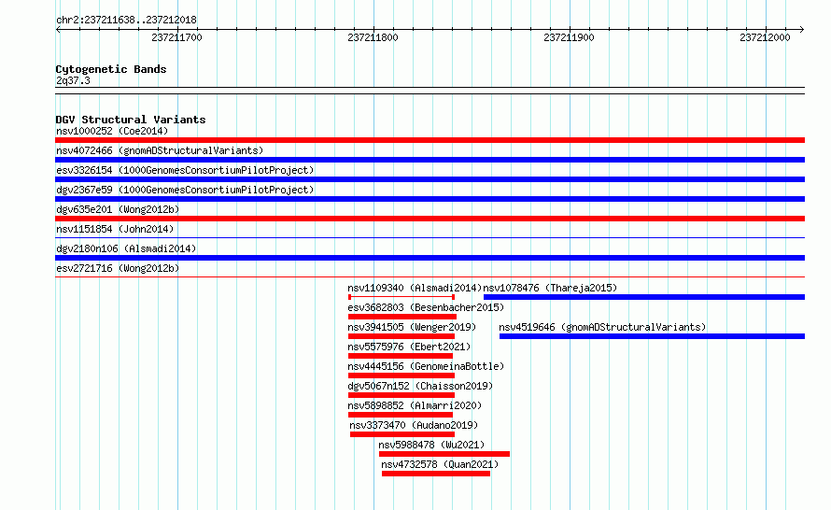Screen dimensions: 831x510
Task: Select the red nsv1000252 variant bar
Action: pyautogui.click(x=430, y=140)
